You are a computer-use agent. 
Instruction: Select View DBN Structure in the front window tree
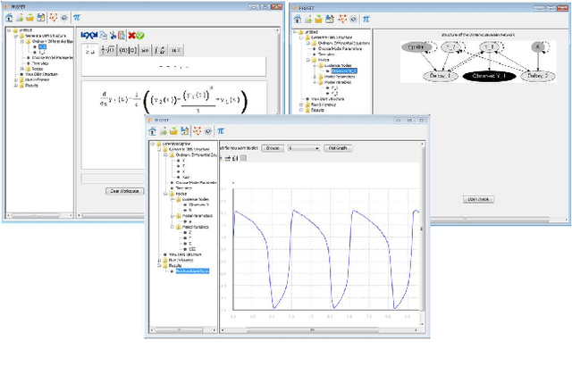(185, 254)
